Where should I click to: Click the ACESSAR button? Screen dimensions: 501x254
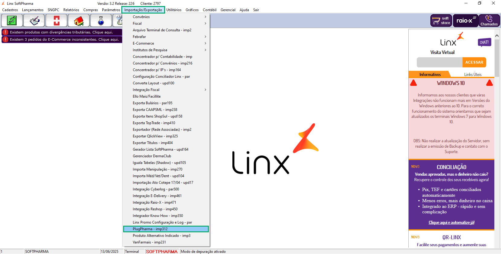click(x=474, y=62)
